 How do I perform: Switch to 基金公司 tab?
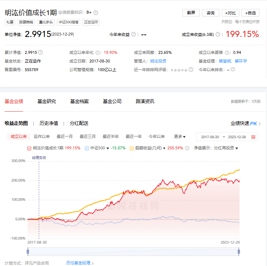tap(112, 102)
